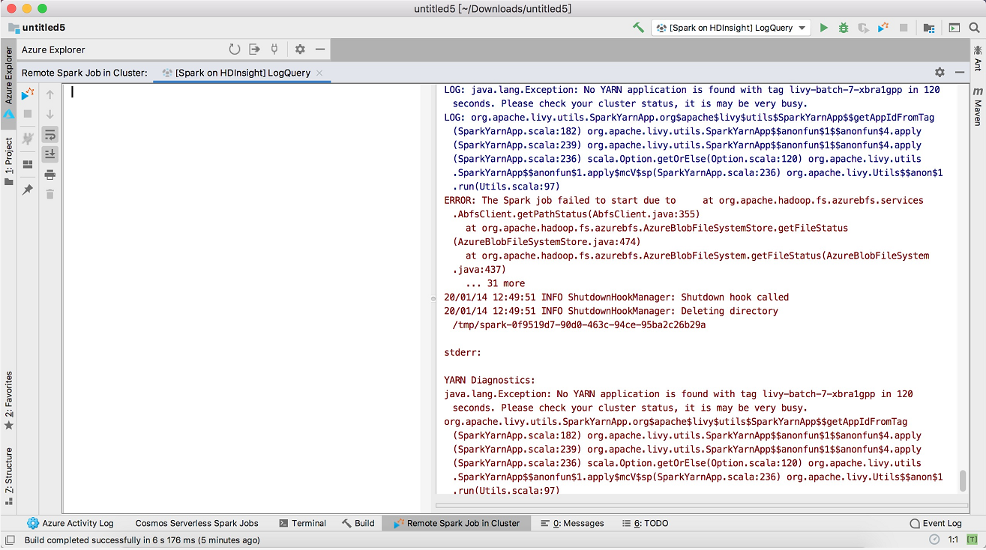Refresh the Azure Explorer panel
This screenshot has width=986, height=550.
coord(235,49)
